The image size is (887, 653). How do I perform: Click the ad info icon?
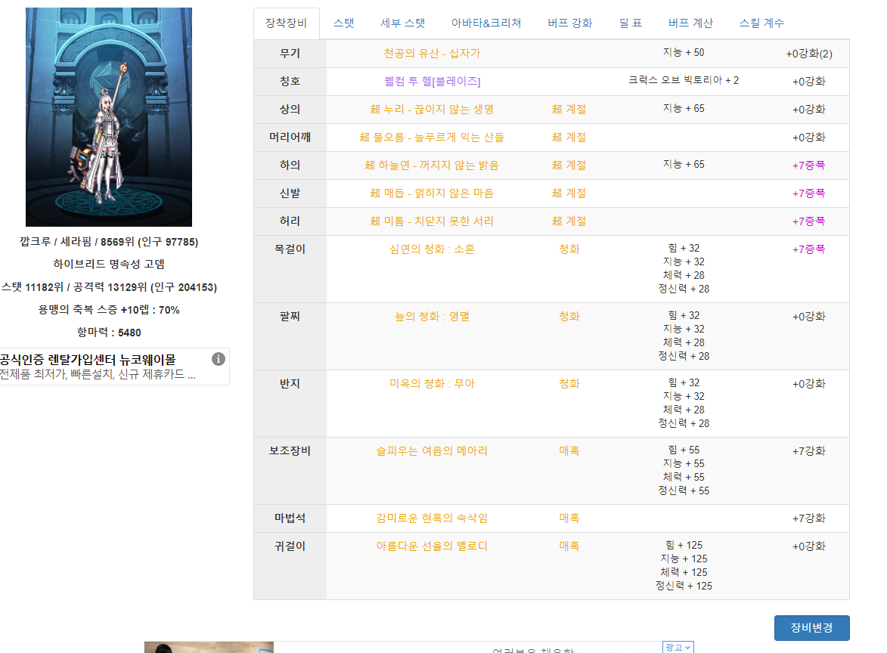pos(219,359)
